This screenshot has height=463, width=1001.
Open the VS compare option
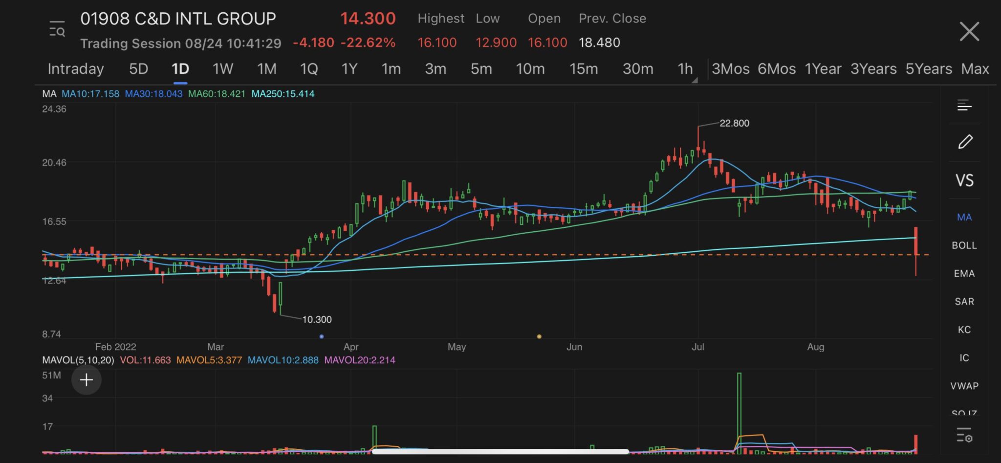964,180
